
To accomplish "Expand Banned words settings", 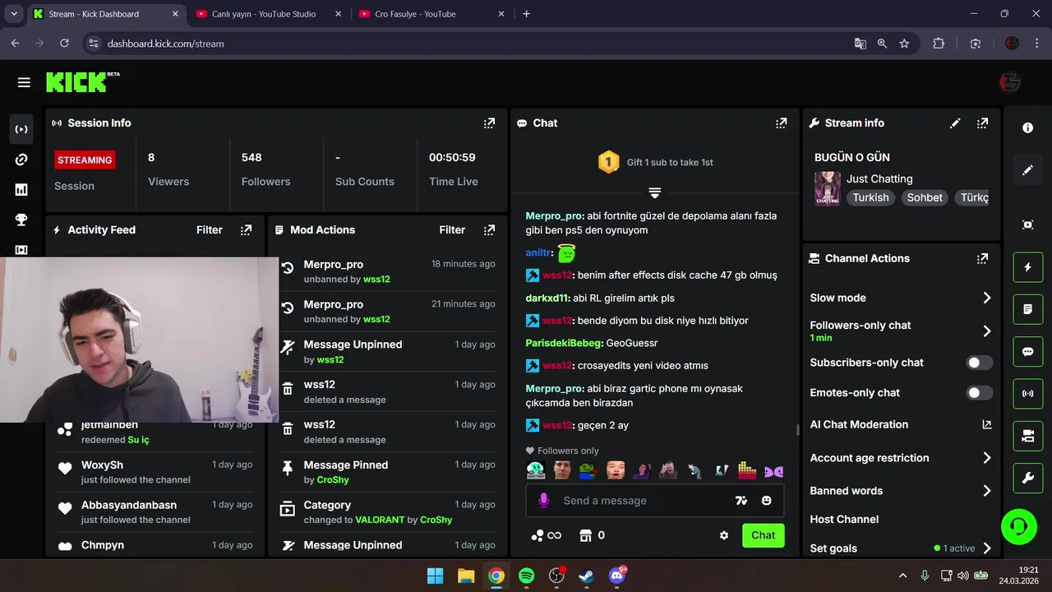I will click(987, 491).
